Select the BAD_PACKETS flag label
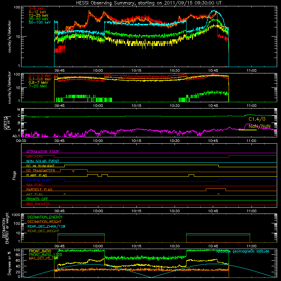281x281 pixels. click(38, 204)
